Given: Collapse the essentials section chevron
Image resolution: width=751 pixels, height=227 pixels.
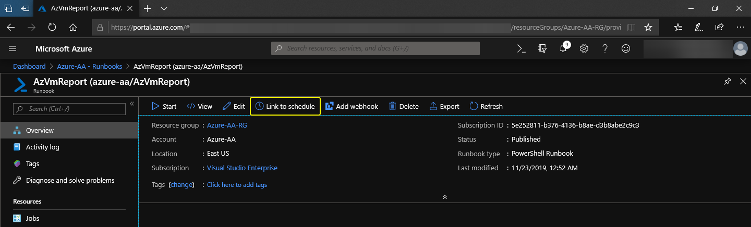Looking at the screenshot, I should [444, 197].
